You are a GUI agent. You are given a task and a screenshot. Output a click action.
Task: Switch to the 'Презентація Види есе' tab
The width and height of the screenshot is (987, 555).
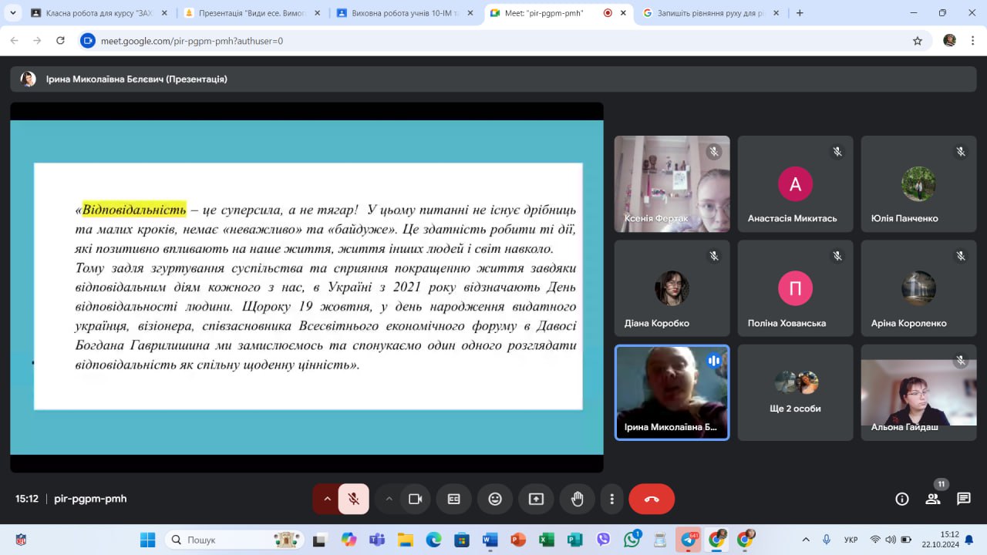[251, 13]
